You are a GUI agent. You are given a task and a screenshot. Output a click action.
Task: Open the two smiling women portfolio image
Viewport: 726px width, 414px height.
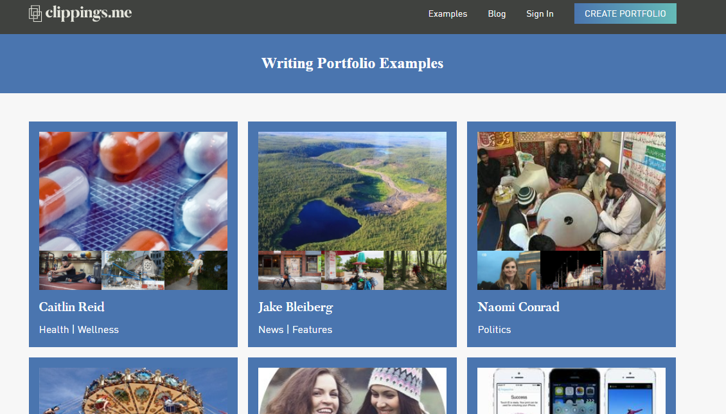tap(352, 391)
